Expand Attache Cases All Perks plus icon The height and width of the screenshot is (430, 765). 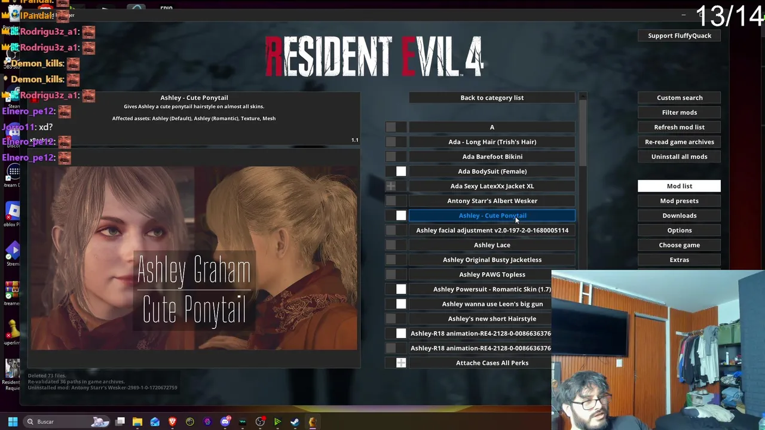point(401,363)
